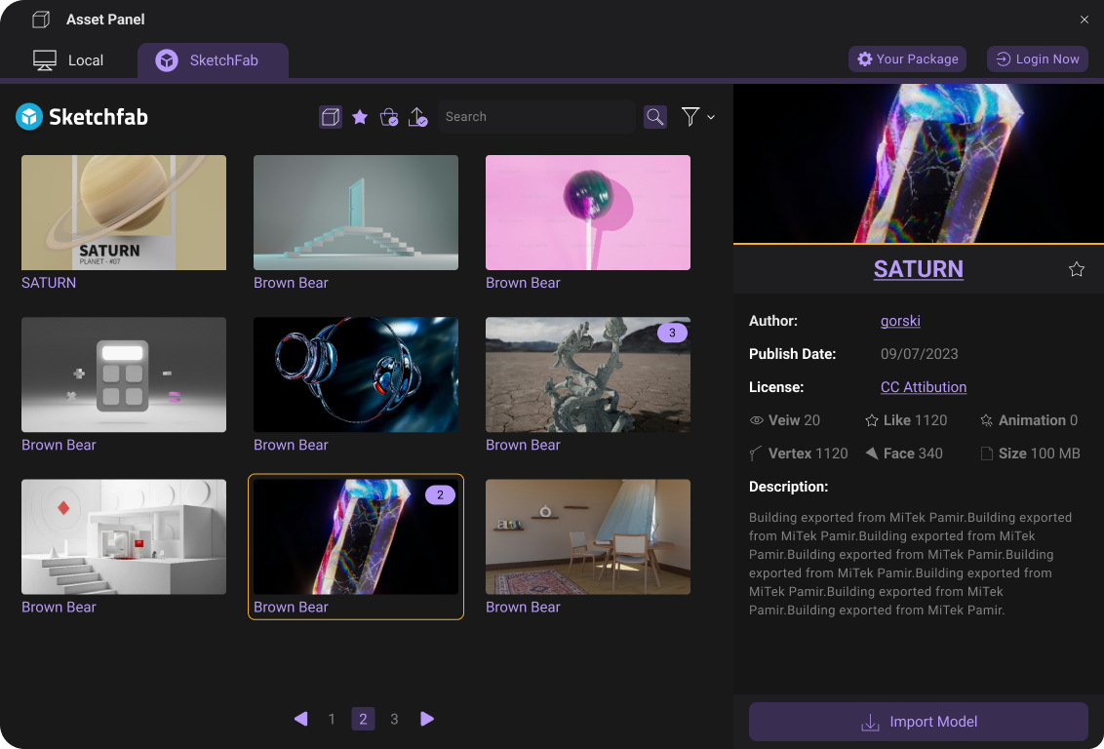This screenshot has width=1104, height=749.
Task: Show favorited models with the star icon
Action: pos(360,117)
